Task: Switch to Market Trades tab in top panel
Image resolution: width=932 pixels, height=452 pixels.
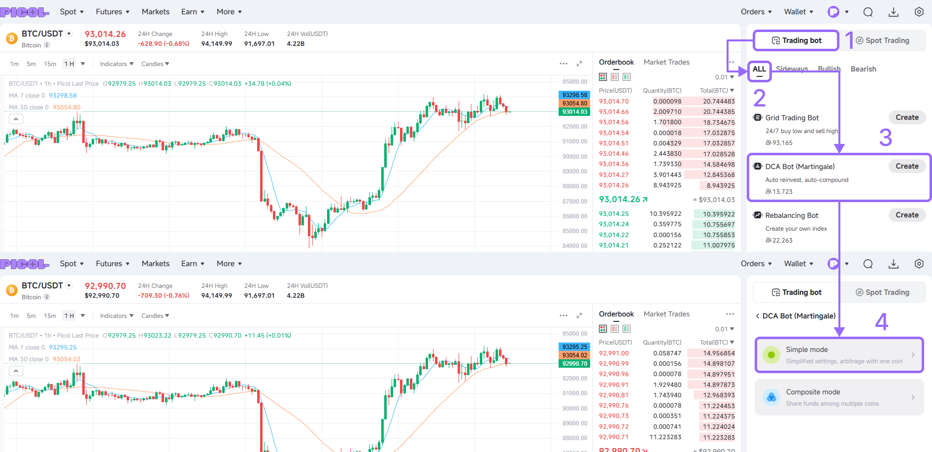Action: coord(666,62)
